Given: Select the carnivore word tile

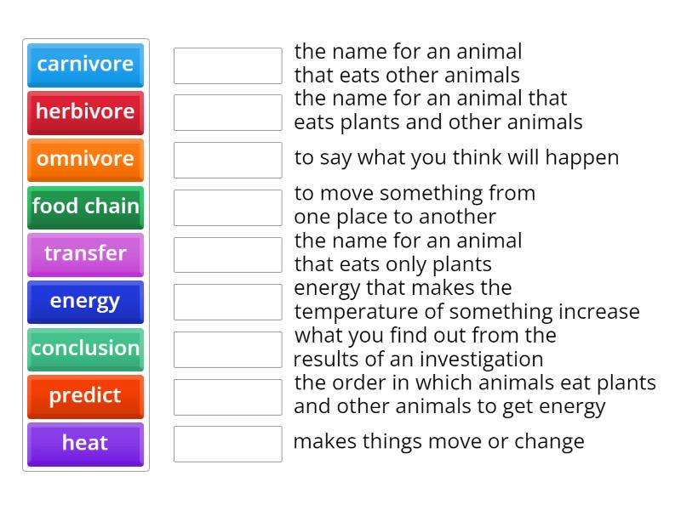Looking at the screenshot, I should pyautogui.click(x=85, y=65).
